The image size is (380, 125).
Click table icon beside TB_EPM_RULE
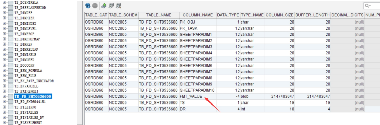10,76
